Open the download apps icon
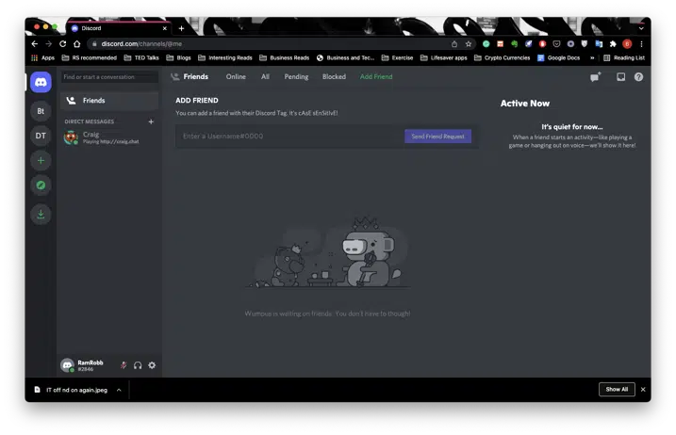Screen dimensions: 676x435 (41, 214)
